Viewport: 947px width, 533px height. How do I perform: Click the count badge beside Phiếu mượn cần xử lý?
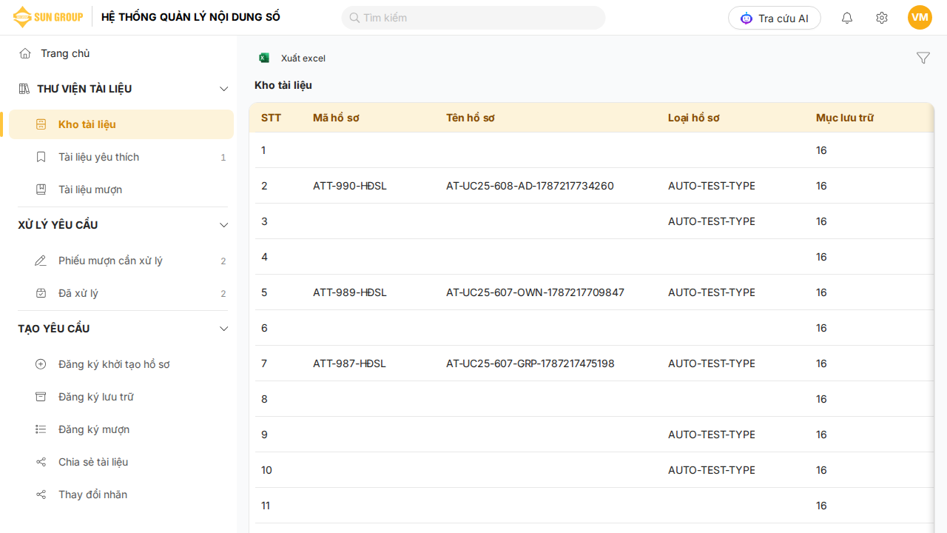coord(223,261)
